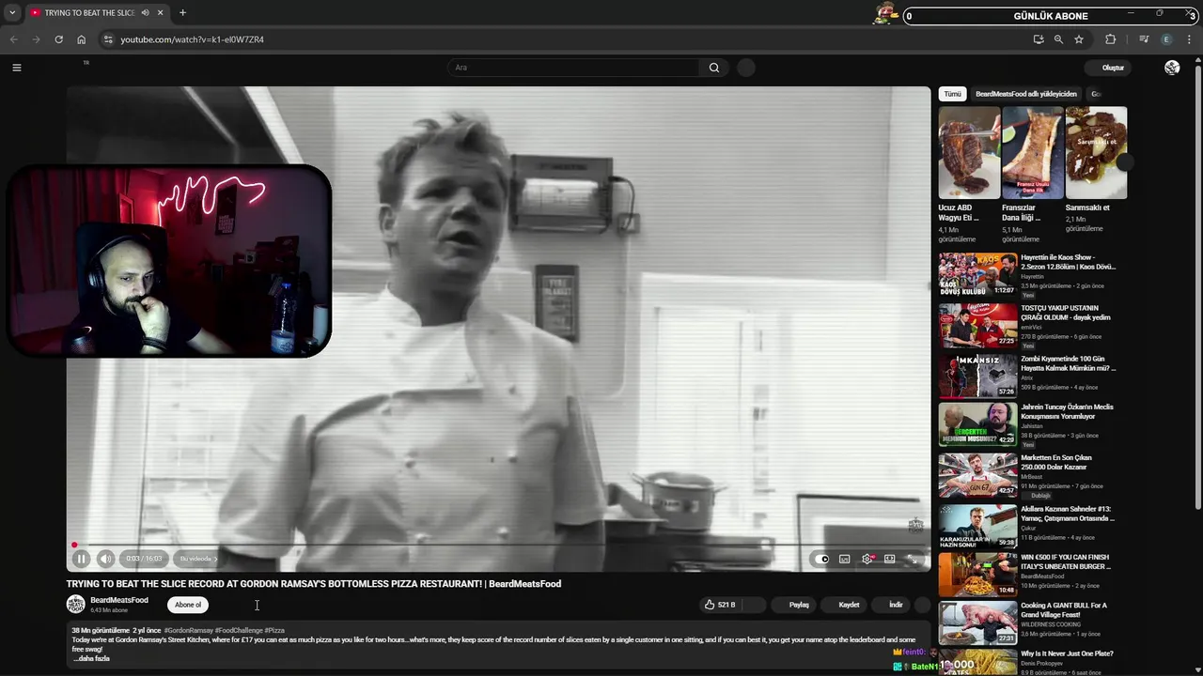Enter fullscreen mode in the player
Image resolution: width=1203 pixels, height=676 pixels.
912,559
